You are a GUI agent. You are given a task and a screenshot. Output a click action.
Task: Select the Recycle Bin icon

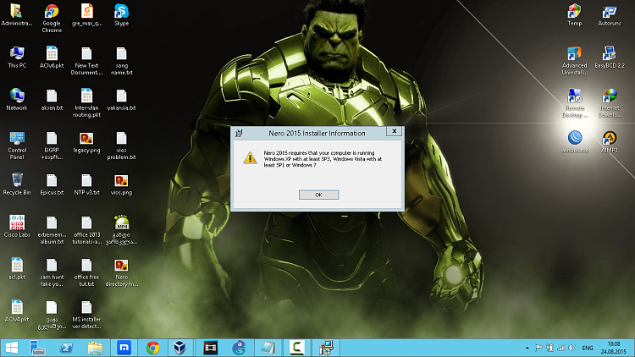click(x=17, y=184)
